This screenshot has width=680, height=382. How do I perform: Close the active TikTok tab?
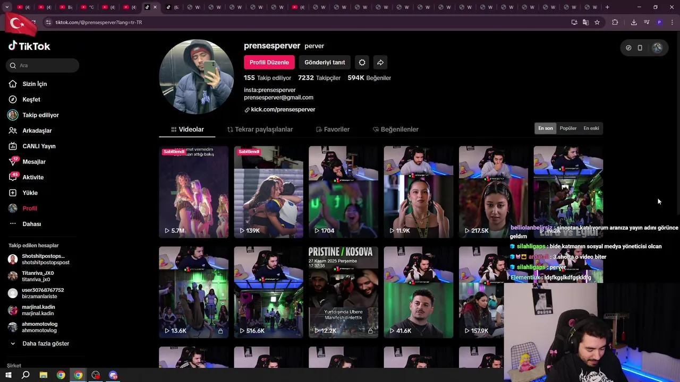155,7
